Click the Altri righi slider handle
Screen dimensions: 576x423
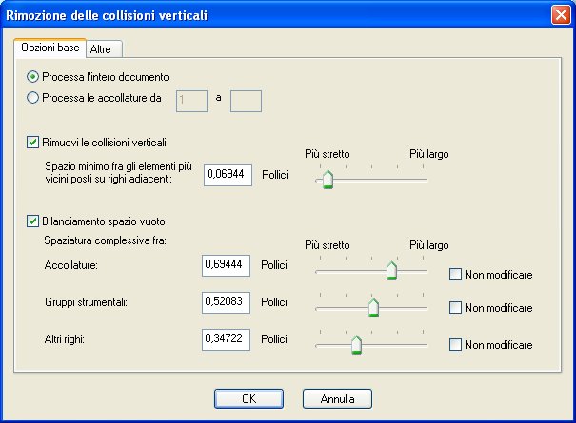tap(356, 343)
